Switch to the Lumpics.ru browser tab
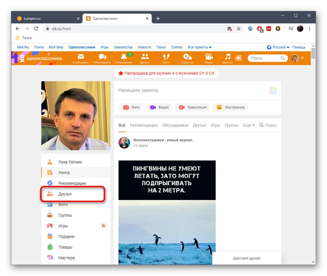Viewport: 327px width, 276px height. (x=48, y=18)
